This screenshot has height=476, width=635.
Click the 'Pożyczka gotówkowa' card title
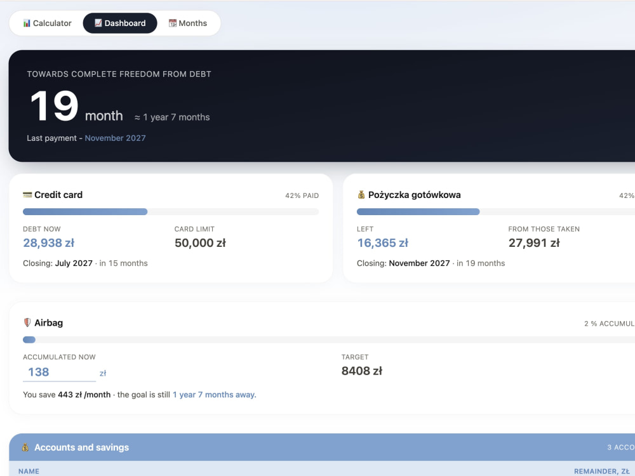414,195
